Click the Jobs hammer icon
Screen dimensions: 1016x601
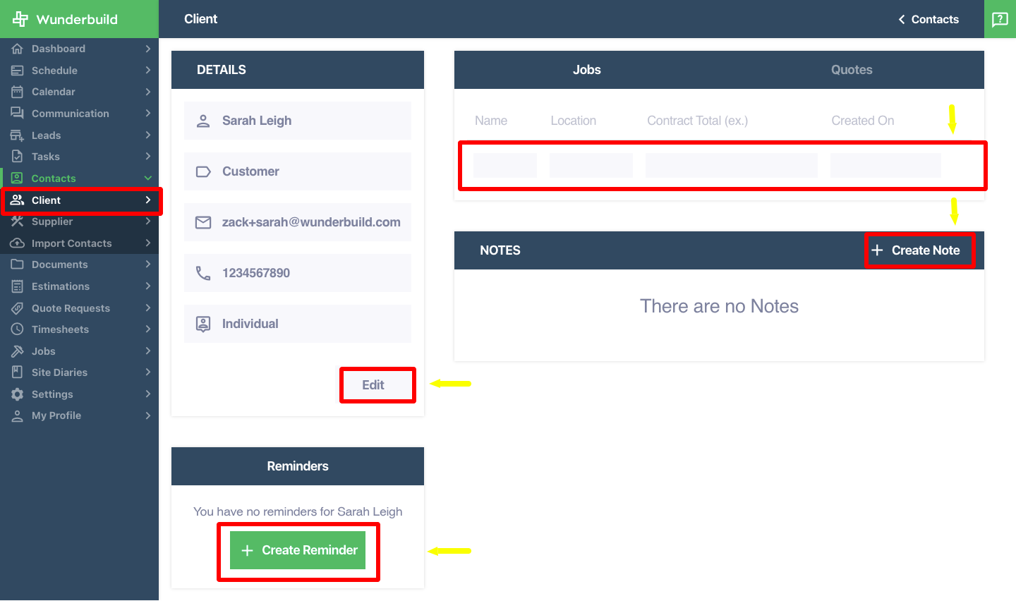[18, 351]
